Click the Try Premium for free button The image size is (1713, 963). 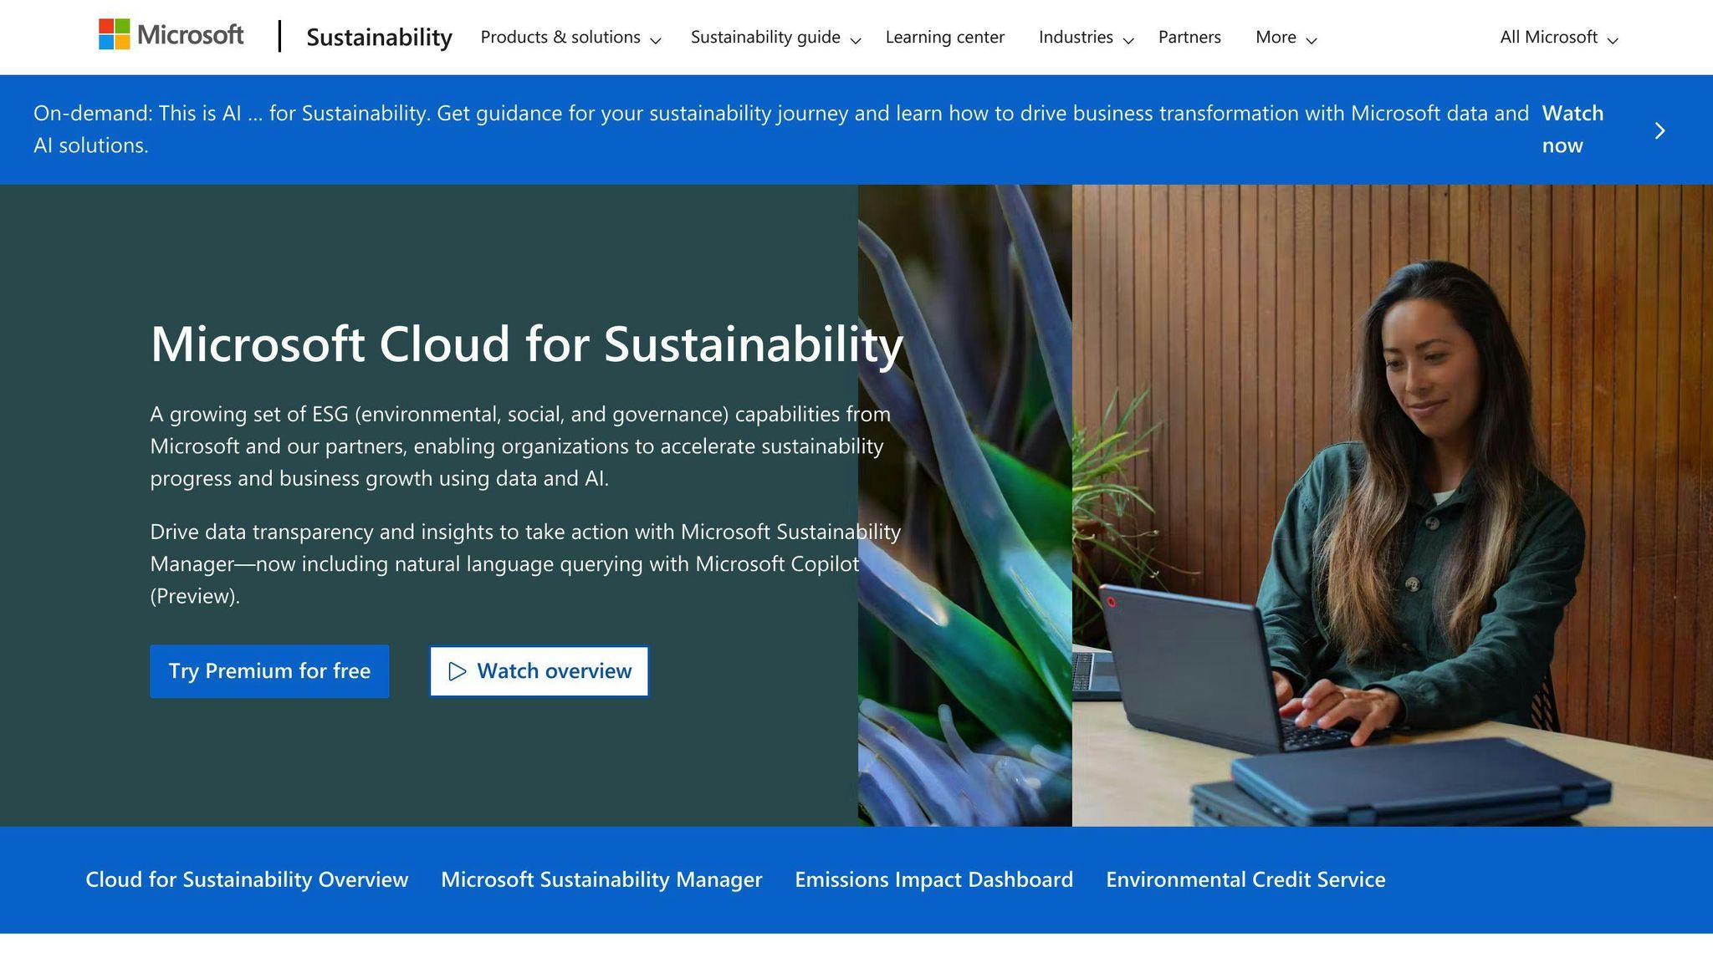tap(269, 671)
